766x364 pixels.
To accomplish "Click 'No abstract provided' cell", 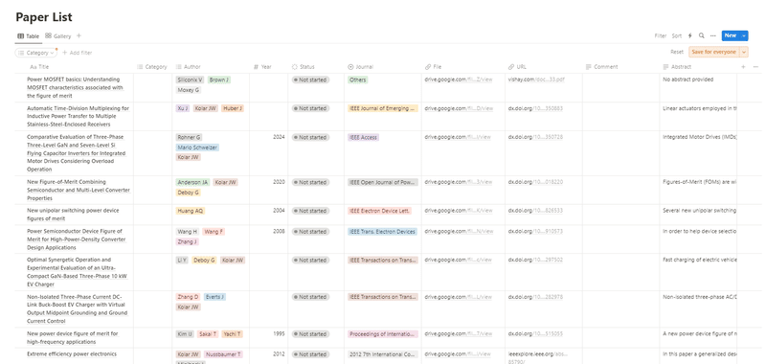I will (687, 80).
